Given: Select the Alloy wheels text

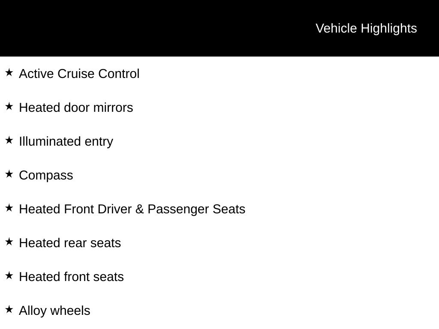Looking at the screenshot, I should [x=54, y=311].
